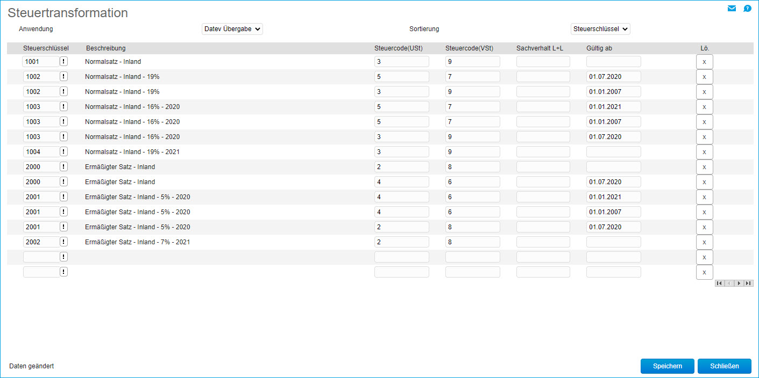Delete the 'Ermäßigter Satz - Inland - 7% - 2021' row
The width and height of the screenshot is (759, 378).
pos(704,242)
